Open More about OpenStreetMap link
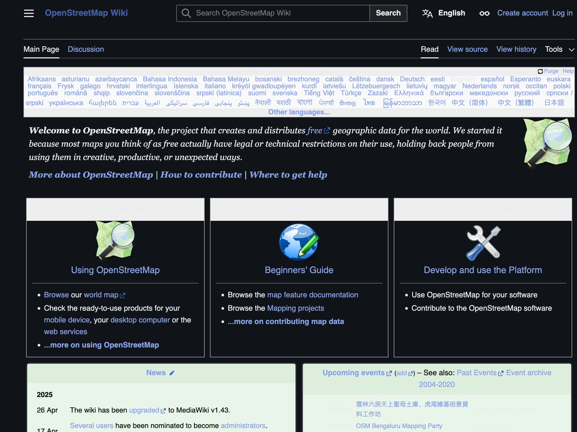The width and height of the screenshot is (577, 432). [x=91, y=175]
